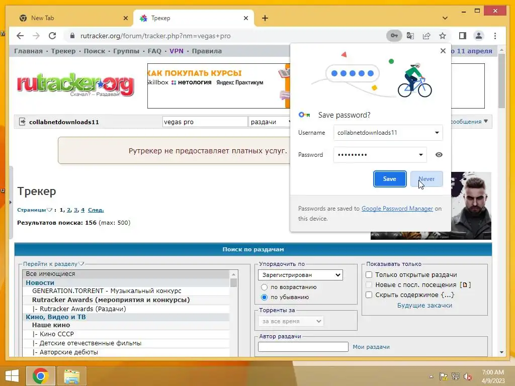Go to results page 2
Viewport: 515px width, 386px height.
68,210
